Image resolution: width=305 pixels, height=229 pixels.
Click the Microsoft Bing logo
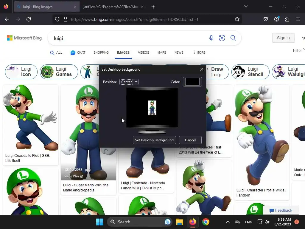(x=24, y=38)
